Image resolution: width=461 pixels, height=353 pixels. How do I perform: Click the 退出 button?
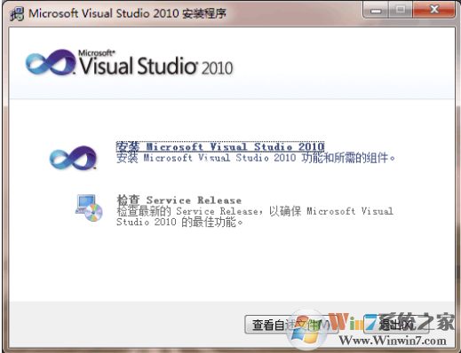396,325
